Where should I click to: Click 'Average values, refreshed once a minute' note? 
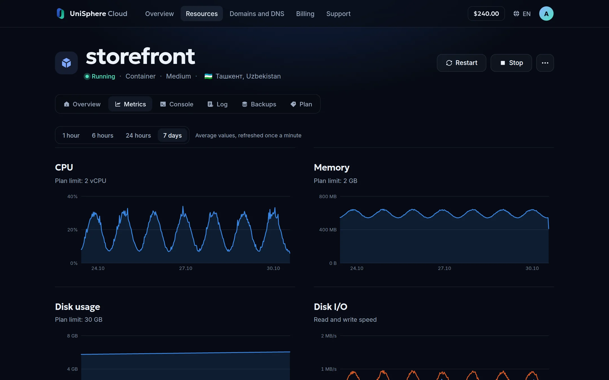248,135
